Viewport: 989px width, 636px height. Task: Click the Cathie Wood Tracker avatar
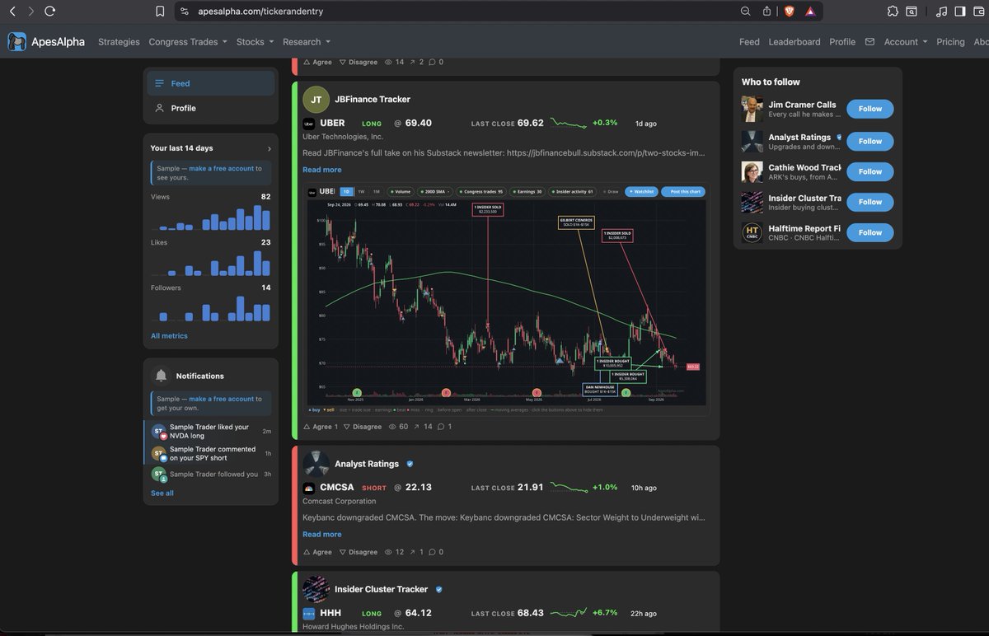752,171
